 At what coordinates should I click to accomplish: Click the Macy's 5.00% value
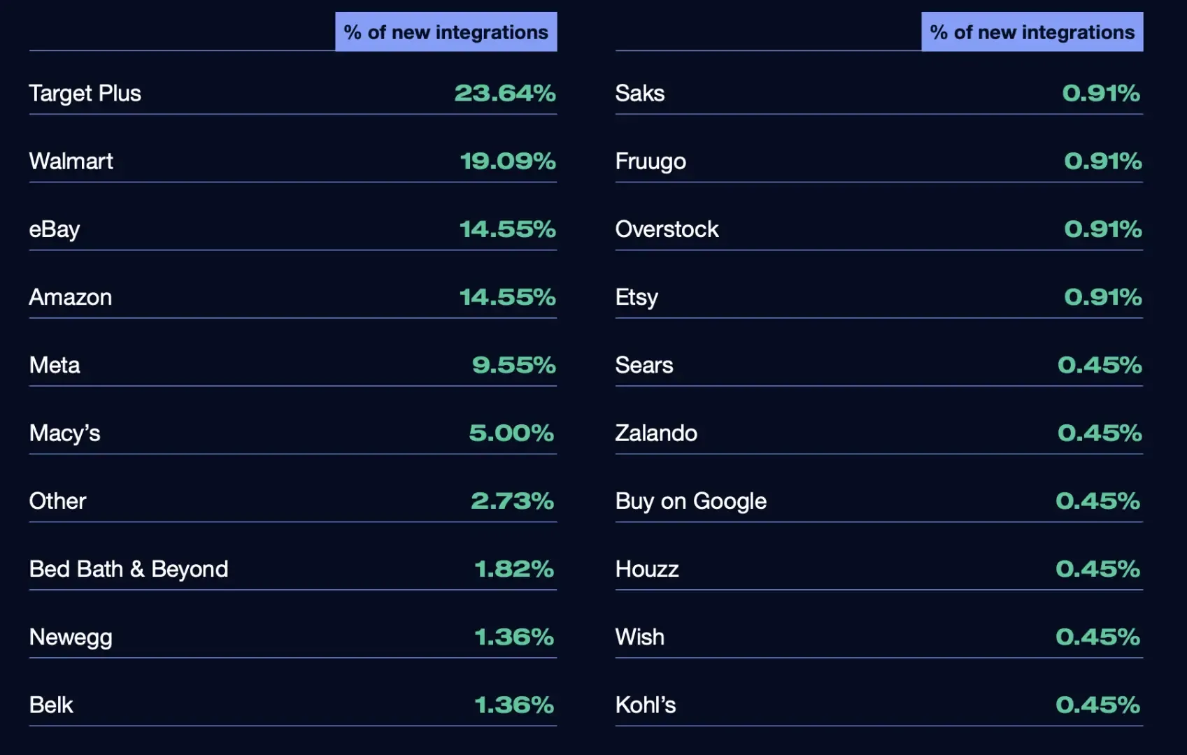[511, 433]
